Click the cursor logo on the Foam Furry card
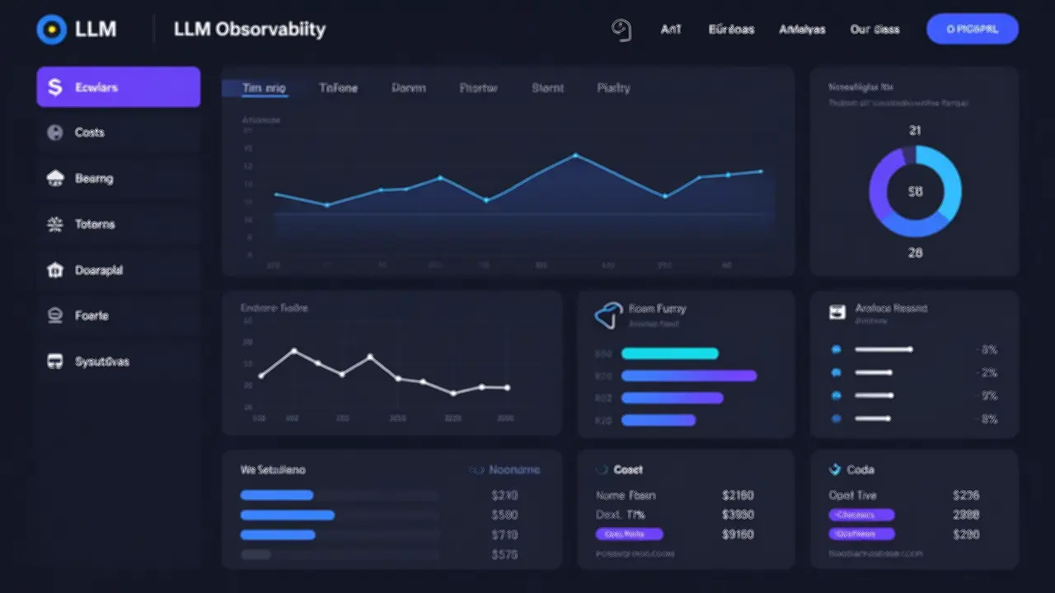 click(607, 315)
